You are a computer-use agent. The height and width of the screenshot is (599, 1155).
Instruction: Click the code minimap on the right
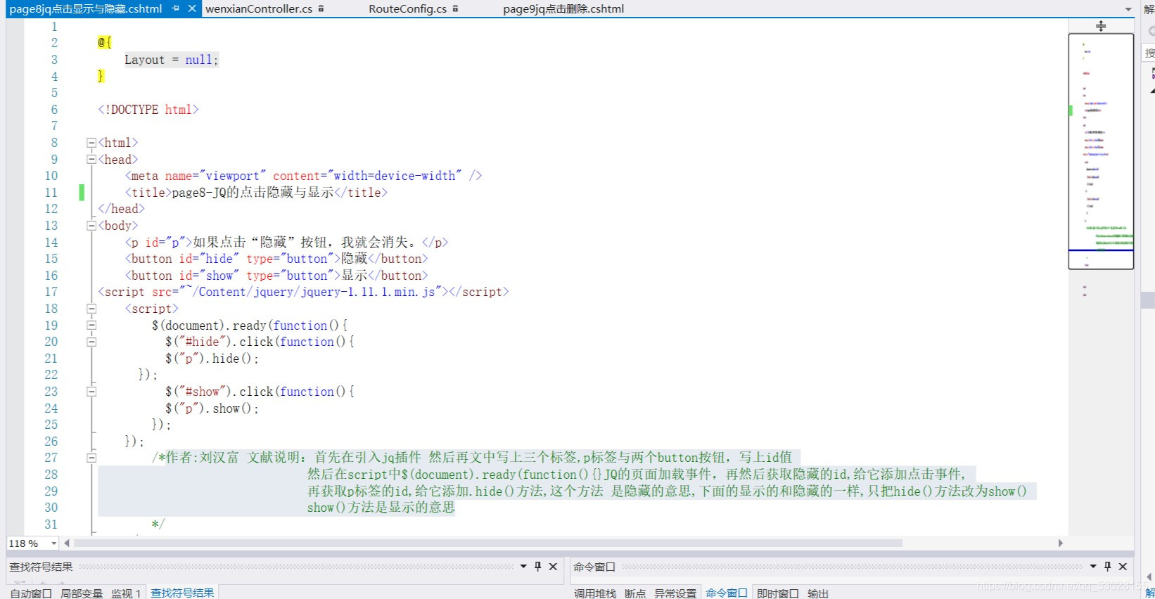click(1101, 151)
